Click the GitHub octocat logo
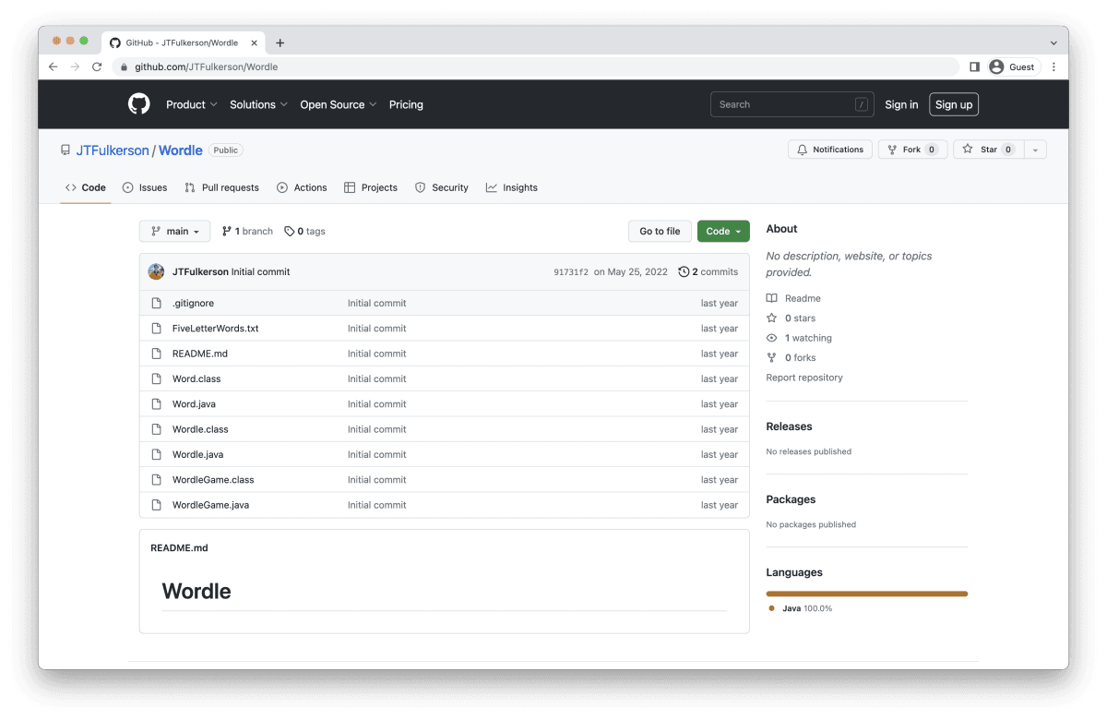The height and width of the screenshot is (720, 1107). click(139, 104)
